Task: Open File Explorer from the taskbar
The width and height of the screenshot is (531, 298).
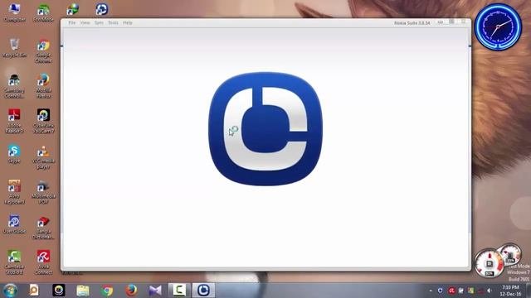Action: tap(83, 291)
